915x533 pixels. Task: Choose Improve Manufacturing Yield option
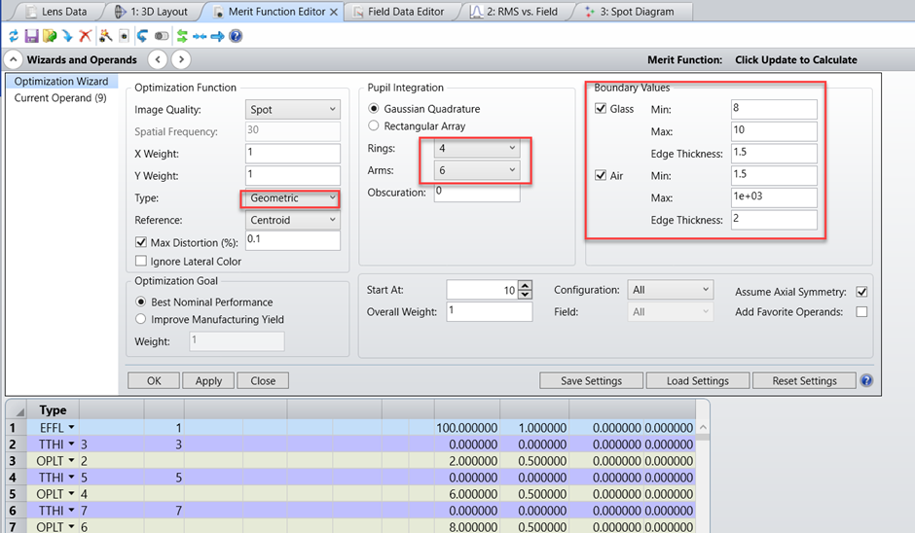(x=142, y=319)
